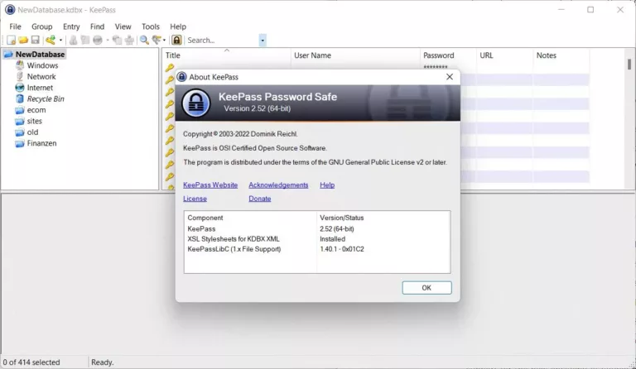Click the Show Entries toolbar icon
This screenshot has width=636, height=369.
pyautogui.click(x=157, y=40)
